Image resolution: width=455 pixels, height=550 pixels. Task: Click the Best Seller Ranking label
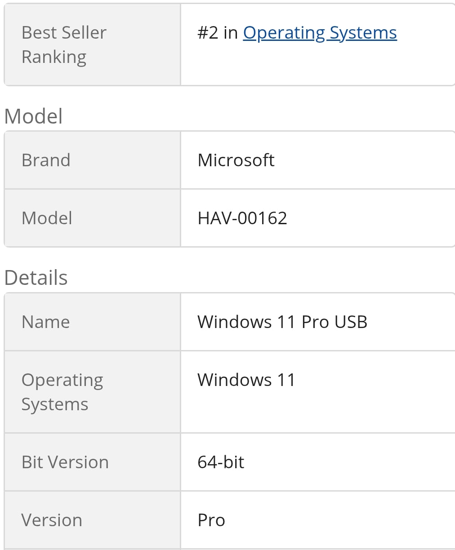pos(64,45)
